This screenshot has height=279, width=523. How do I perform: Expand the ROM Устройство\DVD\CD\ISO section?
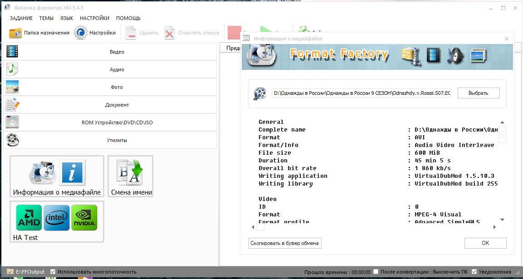coord(110,122)
